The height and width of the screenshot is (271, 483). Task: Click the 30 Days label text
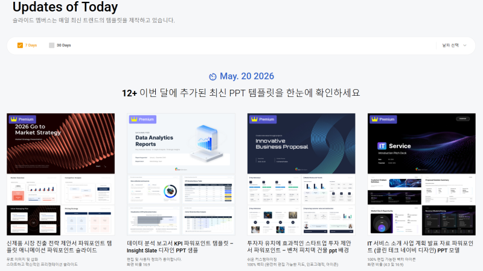(64, 45)
